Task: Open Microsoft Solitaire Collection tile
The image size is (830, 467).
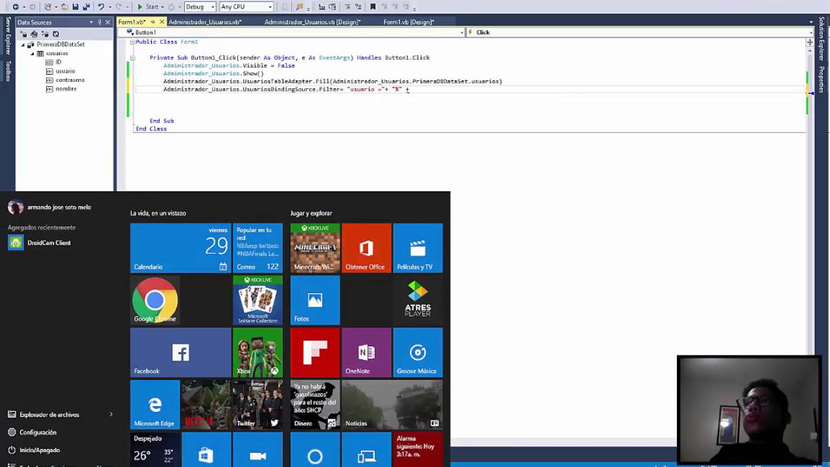Action: pos(257,300)
